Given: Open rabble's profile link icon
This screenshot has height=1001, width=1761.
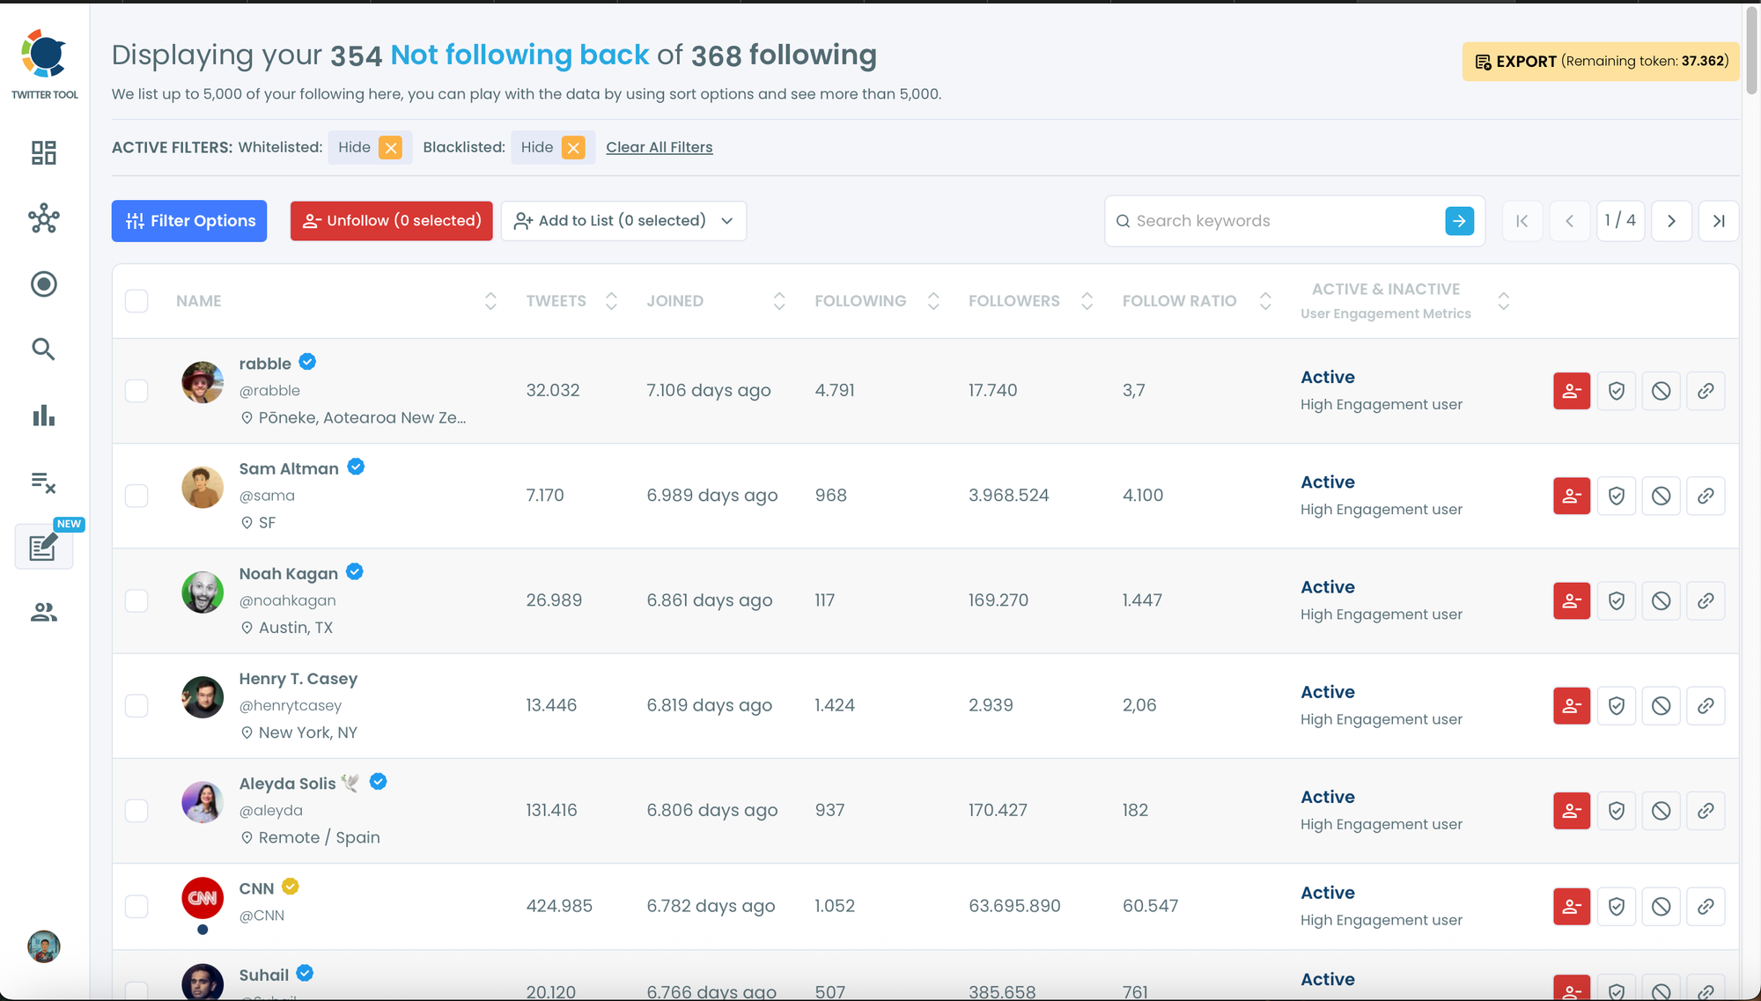Looking at the screenshot, I should point(1706,391).
